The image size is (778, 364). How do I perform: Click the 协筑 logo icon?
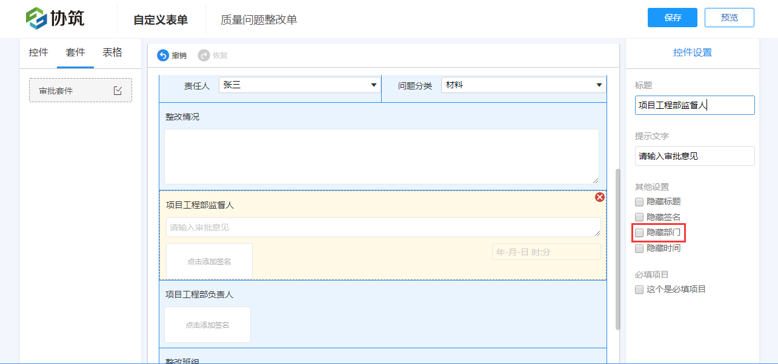coord(36,18)
